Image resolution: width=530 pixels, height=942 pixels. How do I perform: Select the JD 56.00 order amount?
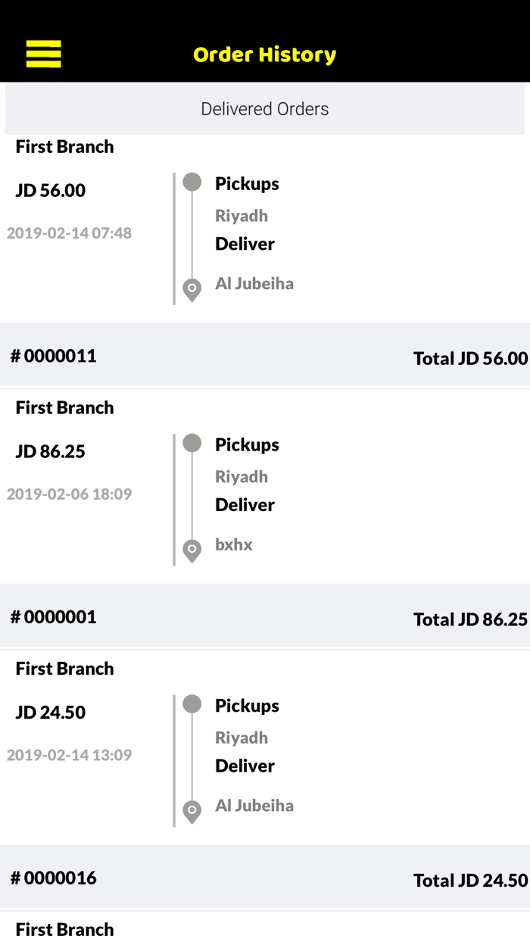pyautogui.click(x=51, y=190)
